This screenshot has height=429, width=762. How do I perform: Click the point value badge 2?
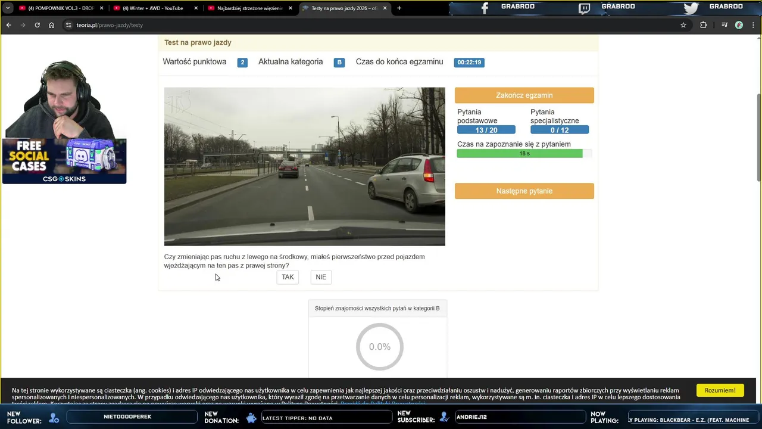coord(242,62)
